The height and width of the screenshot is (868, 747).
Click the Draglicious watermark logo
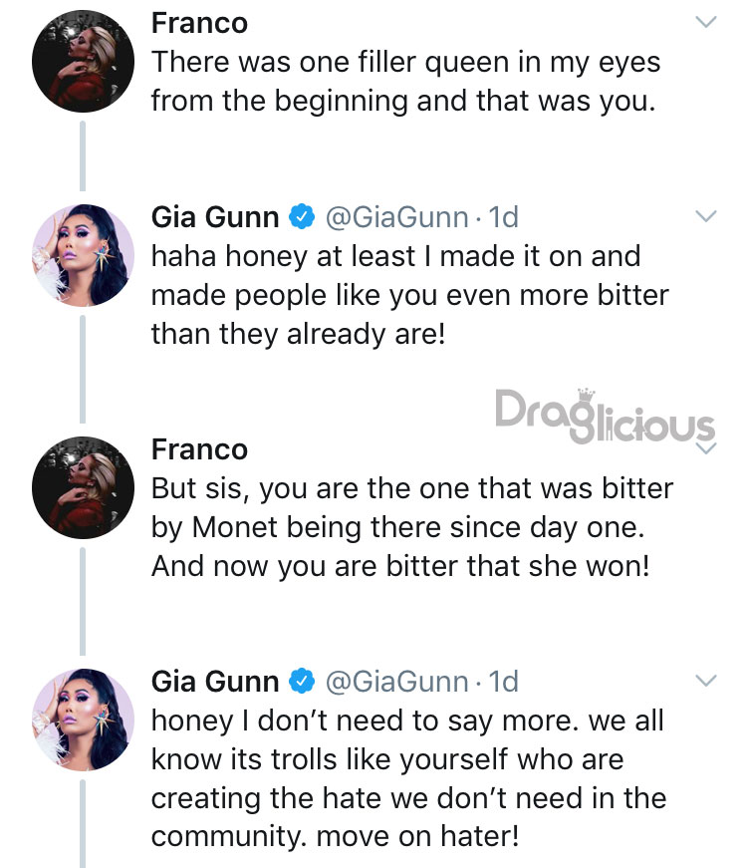point(605,416)
